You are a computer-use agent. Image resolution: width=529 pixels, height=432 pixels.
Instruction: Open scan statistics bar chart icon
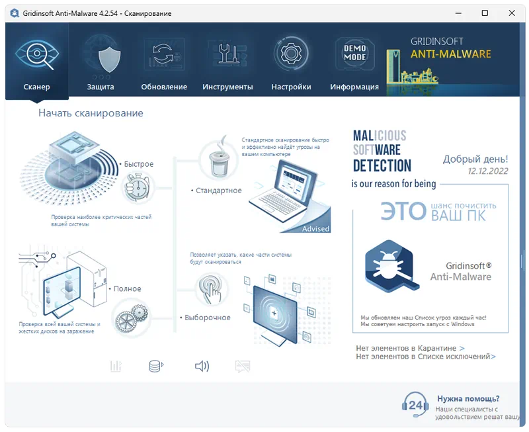tap(116, 366)
